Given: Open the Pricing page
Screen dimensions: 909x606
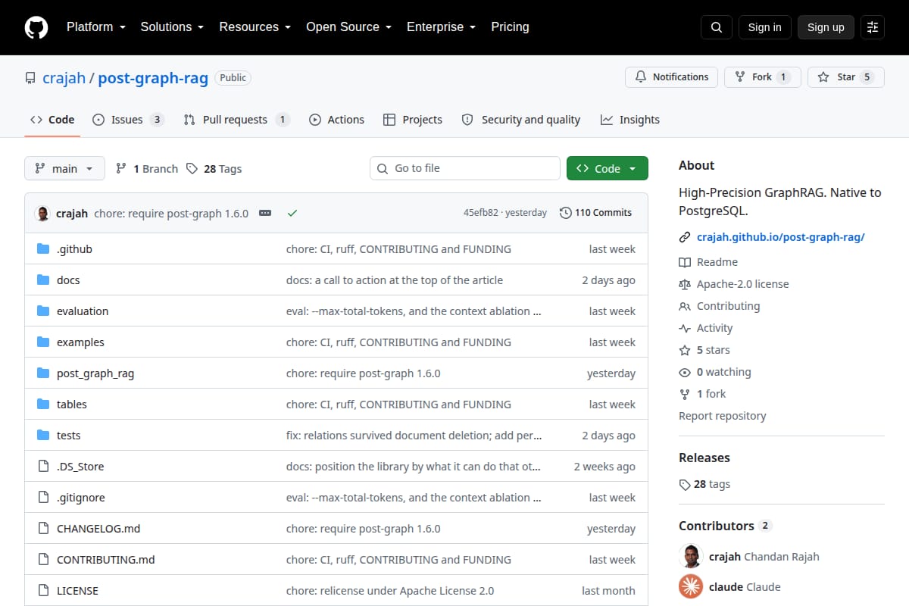Looking at the screenshot, I should [510, 27].
